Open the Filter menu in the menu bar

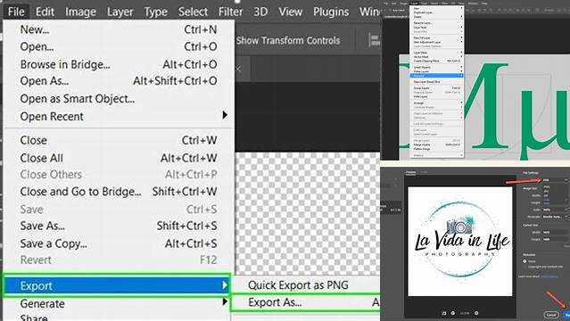point(230,12)
